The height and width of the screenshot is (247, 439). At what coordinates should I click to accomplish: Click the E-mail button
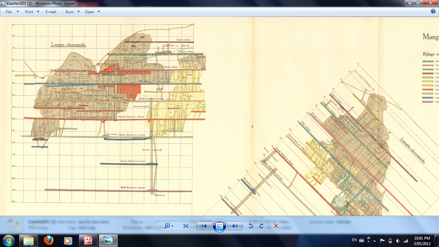point(51,12)
